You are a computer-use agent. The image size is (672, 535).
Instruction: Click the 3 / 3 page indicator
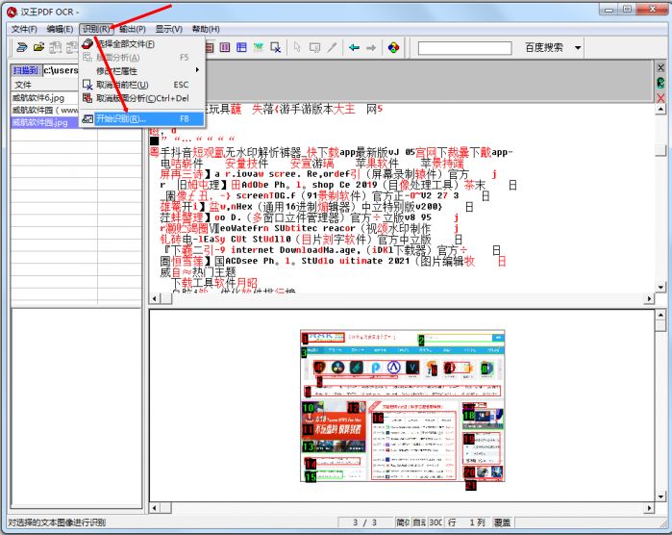coord(364,522)
